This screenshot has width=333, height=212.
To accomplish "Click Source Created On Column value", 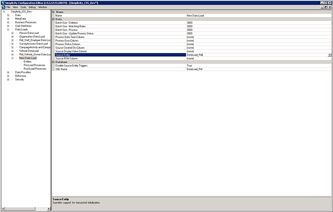I will [258, 48].
